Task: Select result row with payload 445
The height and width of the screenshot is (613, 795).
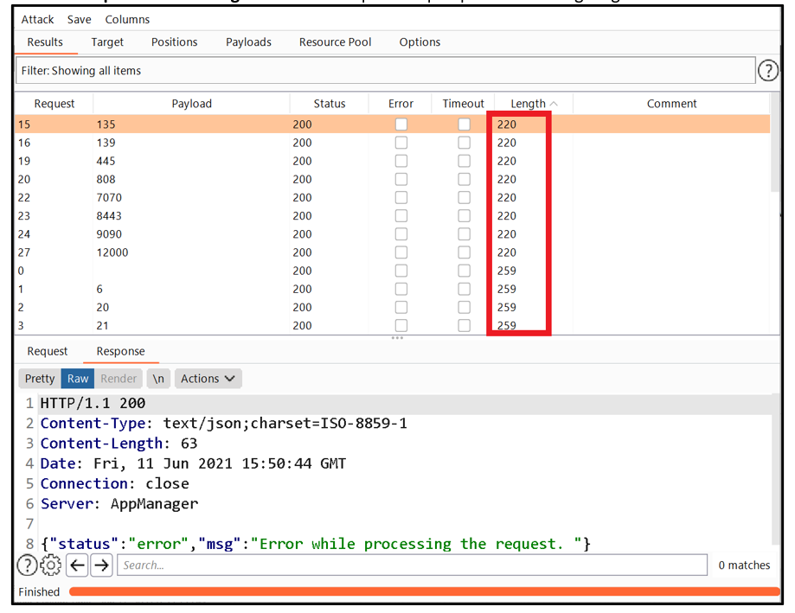Action: click(393, 161)
